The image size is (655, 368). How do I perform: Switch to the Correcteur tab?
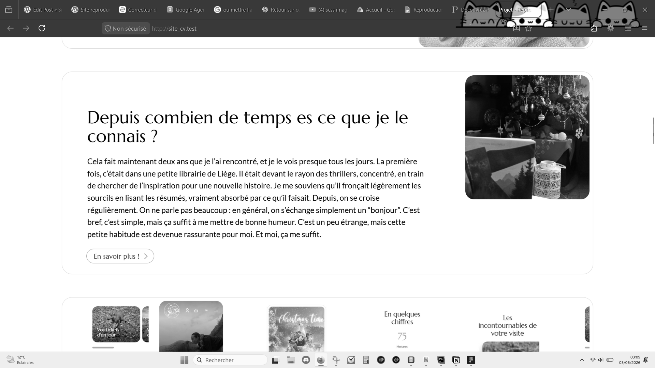pyautogui.click(x=138, y=10)
